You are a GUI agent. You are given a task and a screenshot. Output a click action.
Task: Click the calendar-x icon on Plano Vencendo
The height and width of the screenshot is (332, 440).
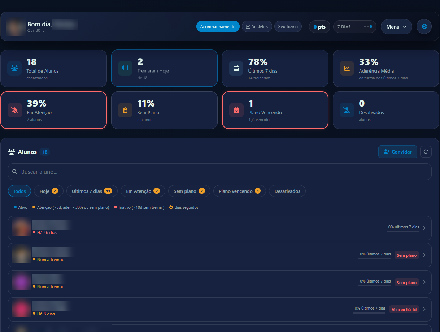pyautogui.click(x=236, y=110)
